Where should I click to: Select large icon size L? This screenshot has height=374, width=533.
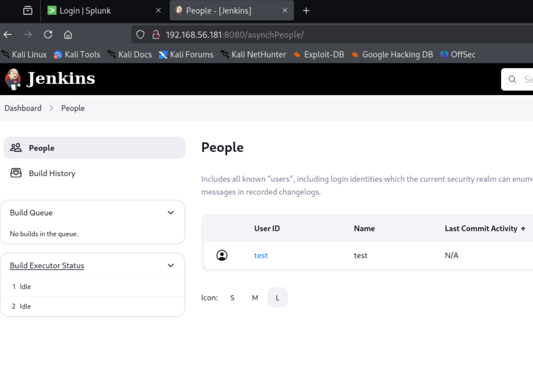coord(277,298)
